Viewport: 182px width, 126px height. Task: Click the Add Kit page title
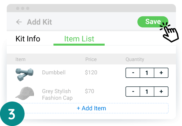[39, 22]
